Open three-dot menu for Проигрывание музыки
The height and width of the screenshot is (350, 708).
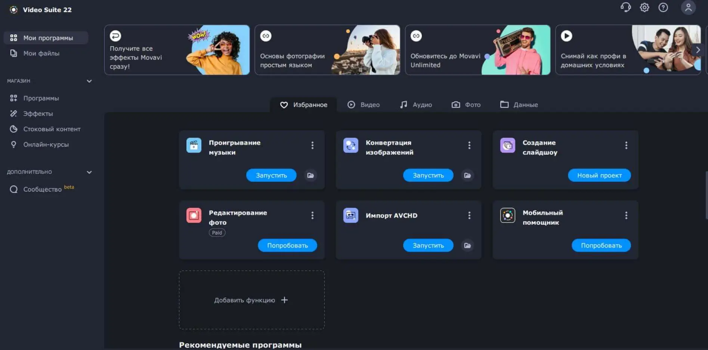click(312, 145)
